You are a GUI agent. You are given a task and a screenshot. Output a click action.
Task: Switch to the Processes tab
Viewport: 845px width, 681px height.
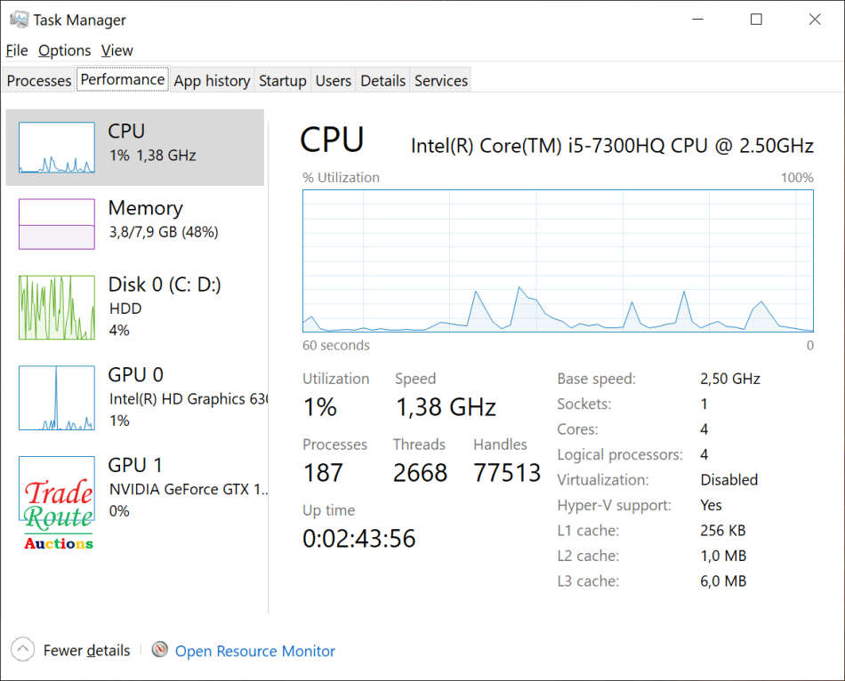[x=39, y=81]
